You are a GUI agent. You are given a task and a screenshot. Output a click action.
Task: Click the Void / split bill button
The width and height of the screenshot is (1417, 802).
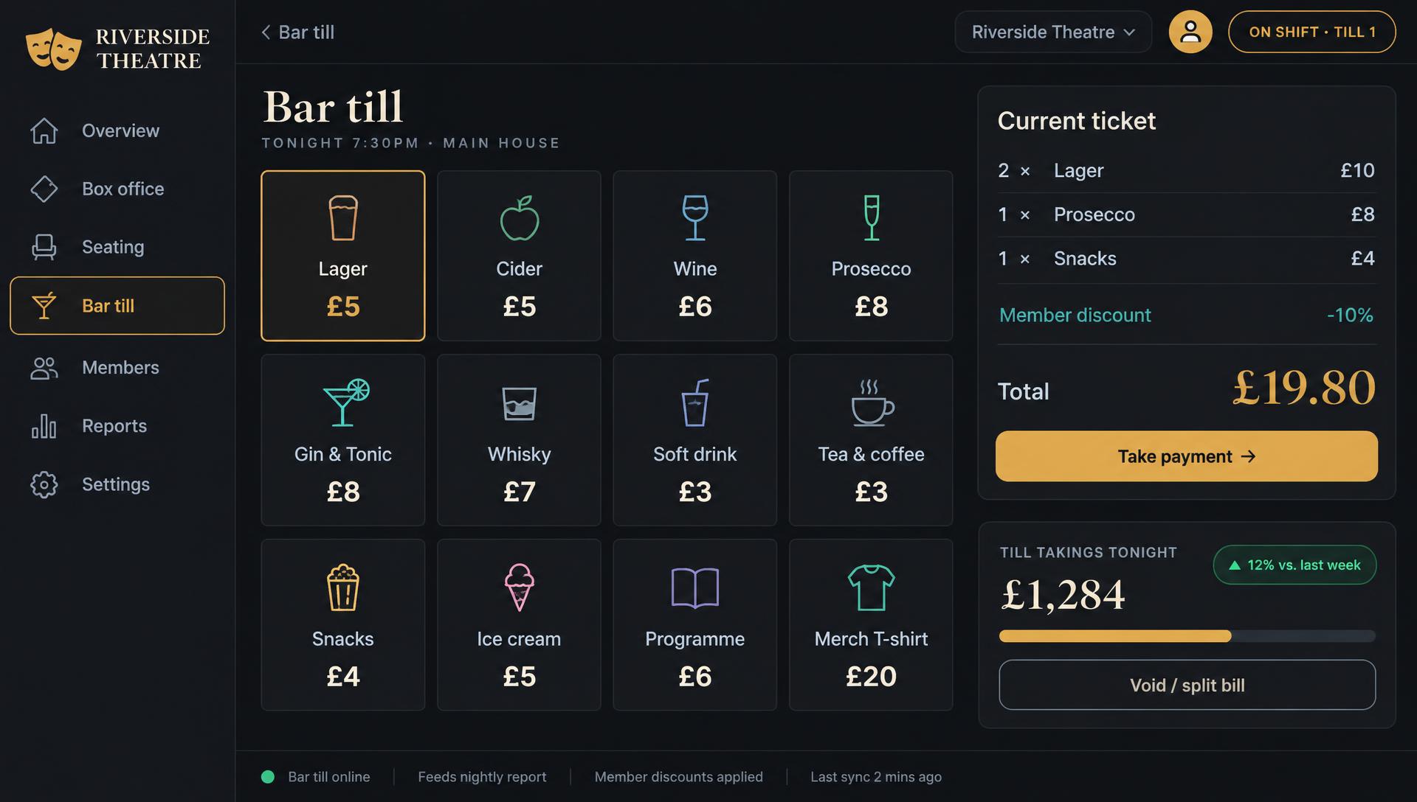(1187, 685)
